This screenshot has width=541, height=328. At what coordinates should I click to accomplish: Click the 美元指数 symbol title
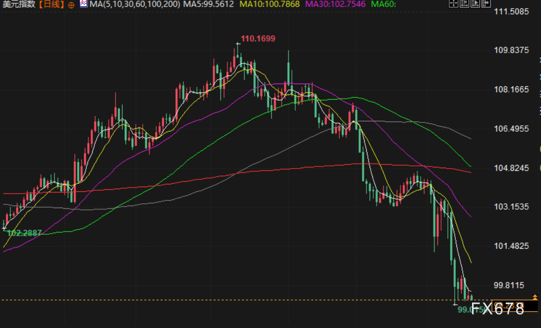19,4
